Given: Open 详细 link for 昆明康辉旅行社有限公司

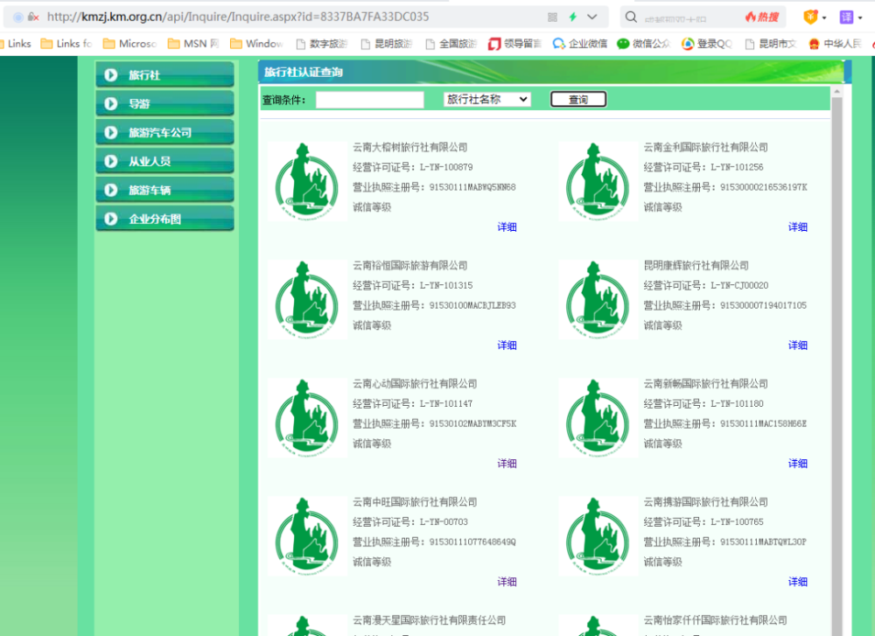Looking at the screenshot, I should [x=797, y=346].
